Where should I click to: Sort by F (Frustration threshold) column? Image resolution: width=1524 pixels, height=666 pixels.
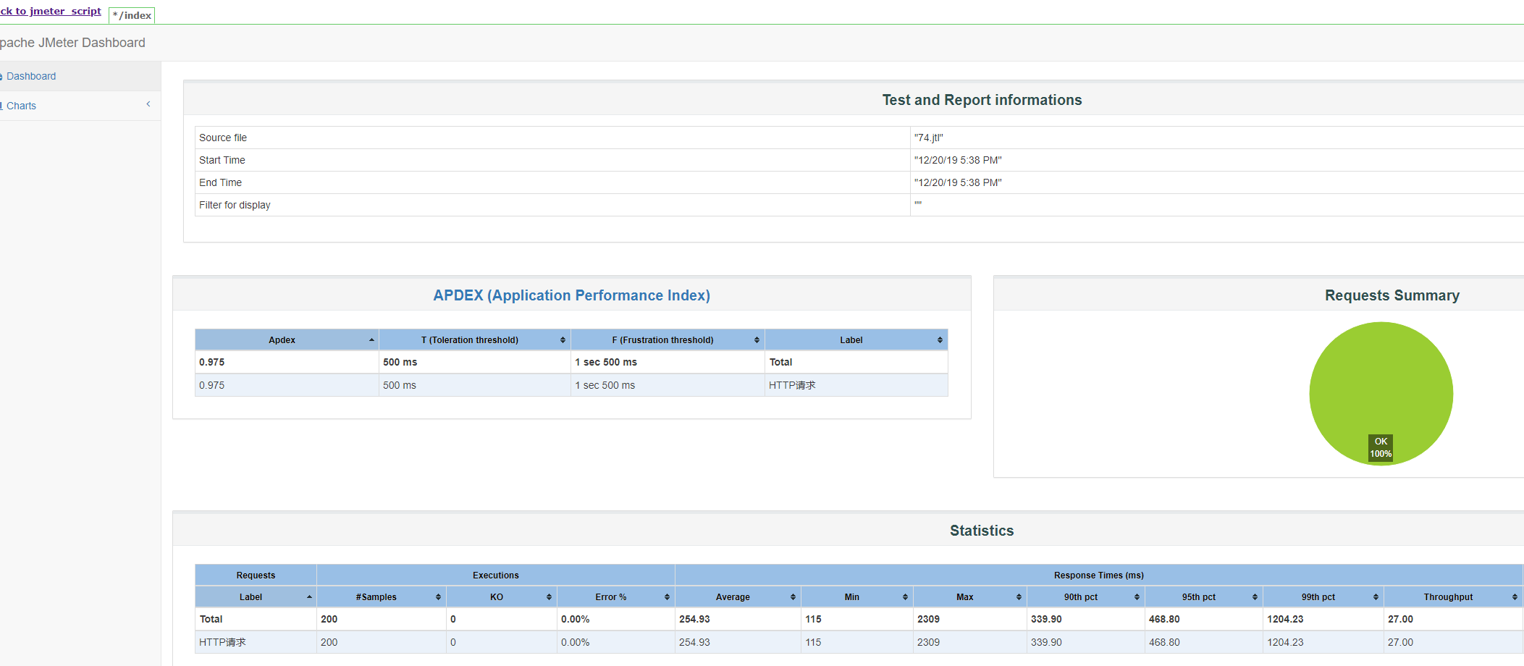(x=668, y=340)
